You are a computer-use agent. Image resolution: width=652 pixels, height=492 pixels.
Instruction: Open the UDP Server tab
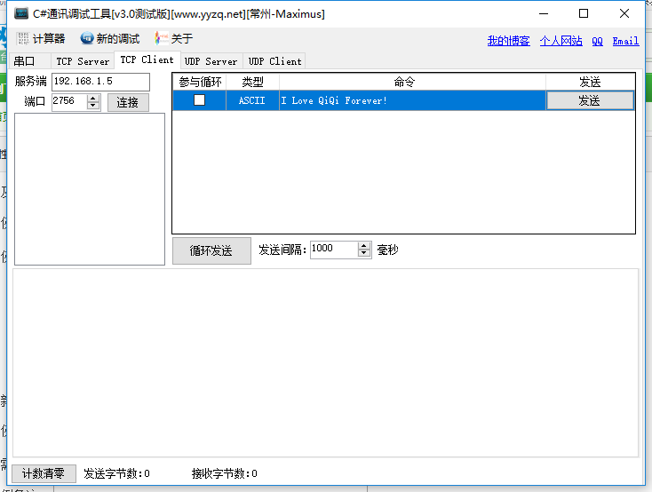click(211, 61)
